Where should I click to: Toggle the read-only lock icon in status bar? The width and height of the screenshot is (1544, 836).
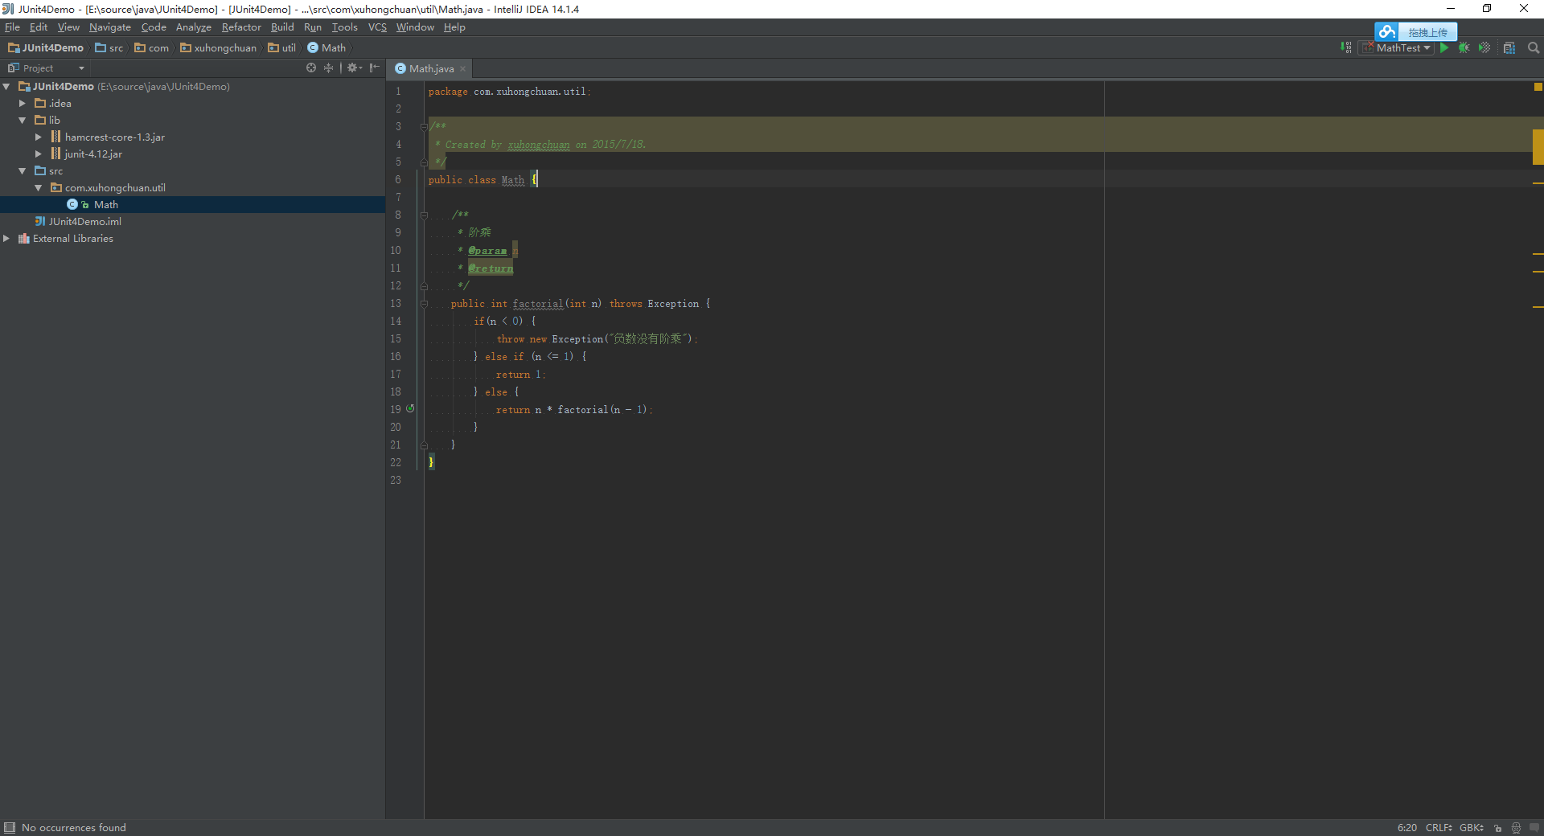click(x=1497, y=828)
